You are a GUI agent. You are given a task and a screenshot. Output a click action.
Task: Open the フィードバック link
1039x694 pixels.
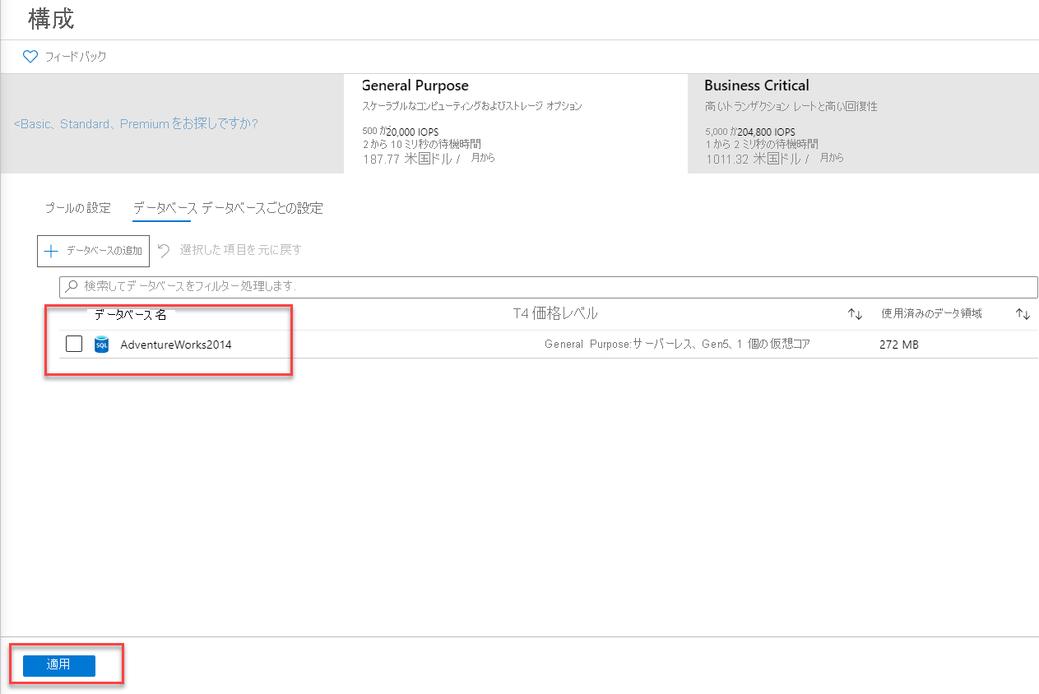coord(76,57)
